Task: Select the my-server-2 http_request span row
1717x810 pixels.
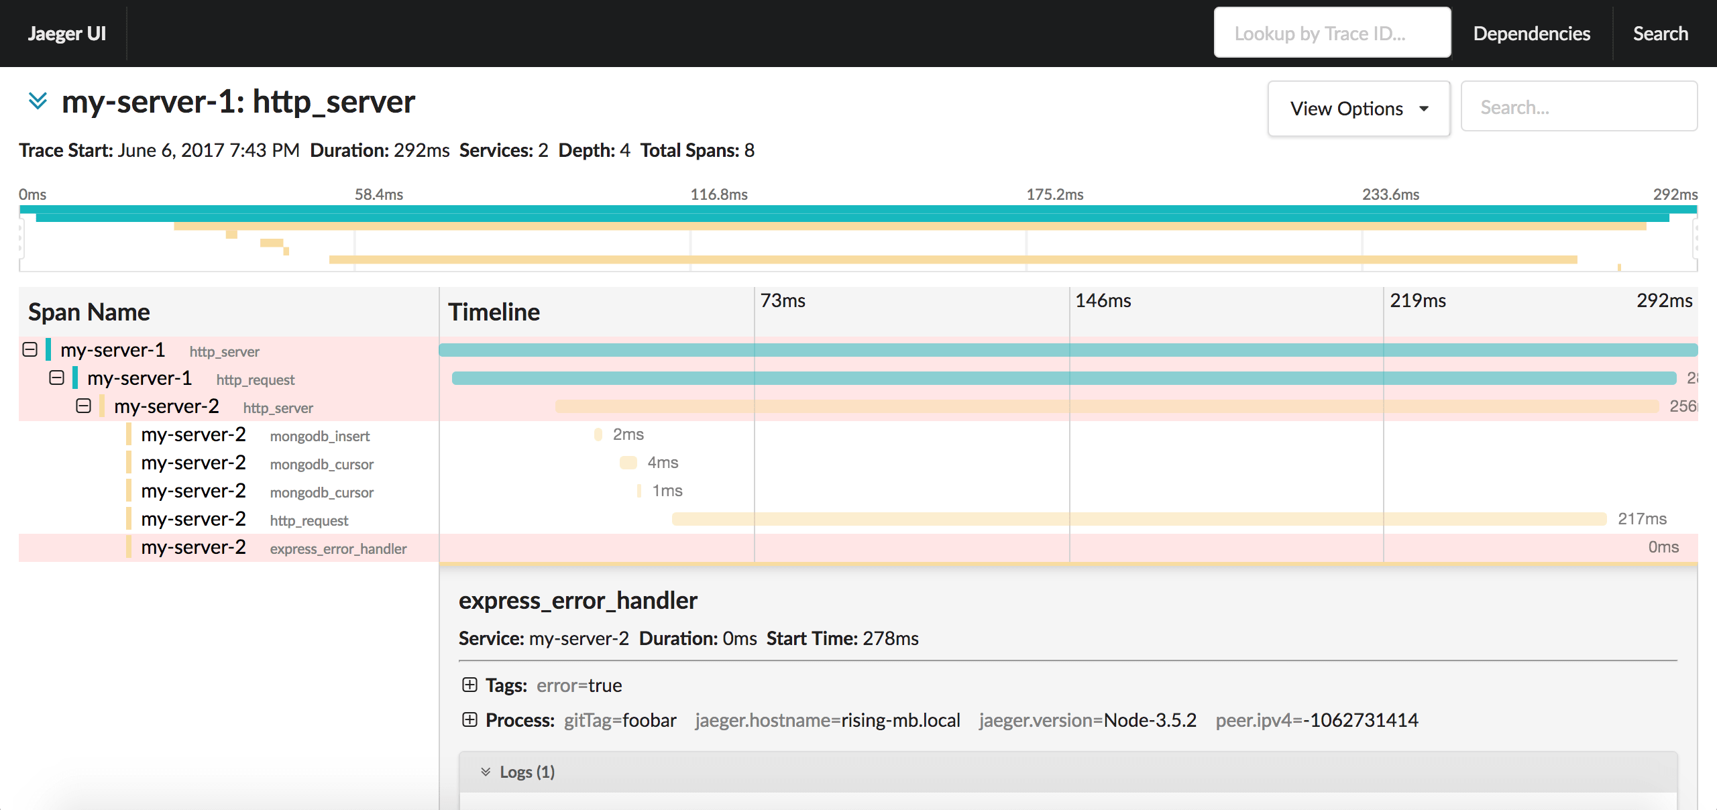Action: coord(219,519)
